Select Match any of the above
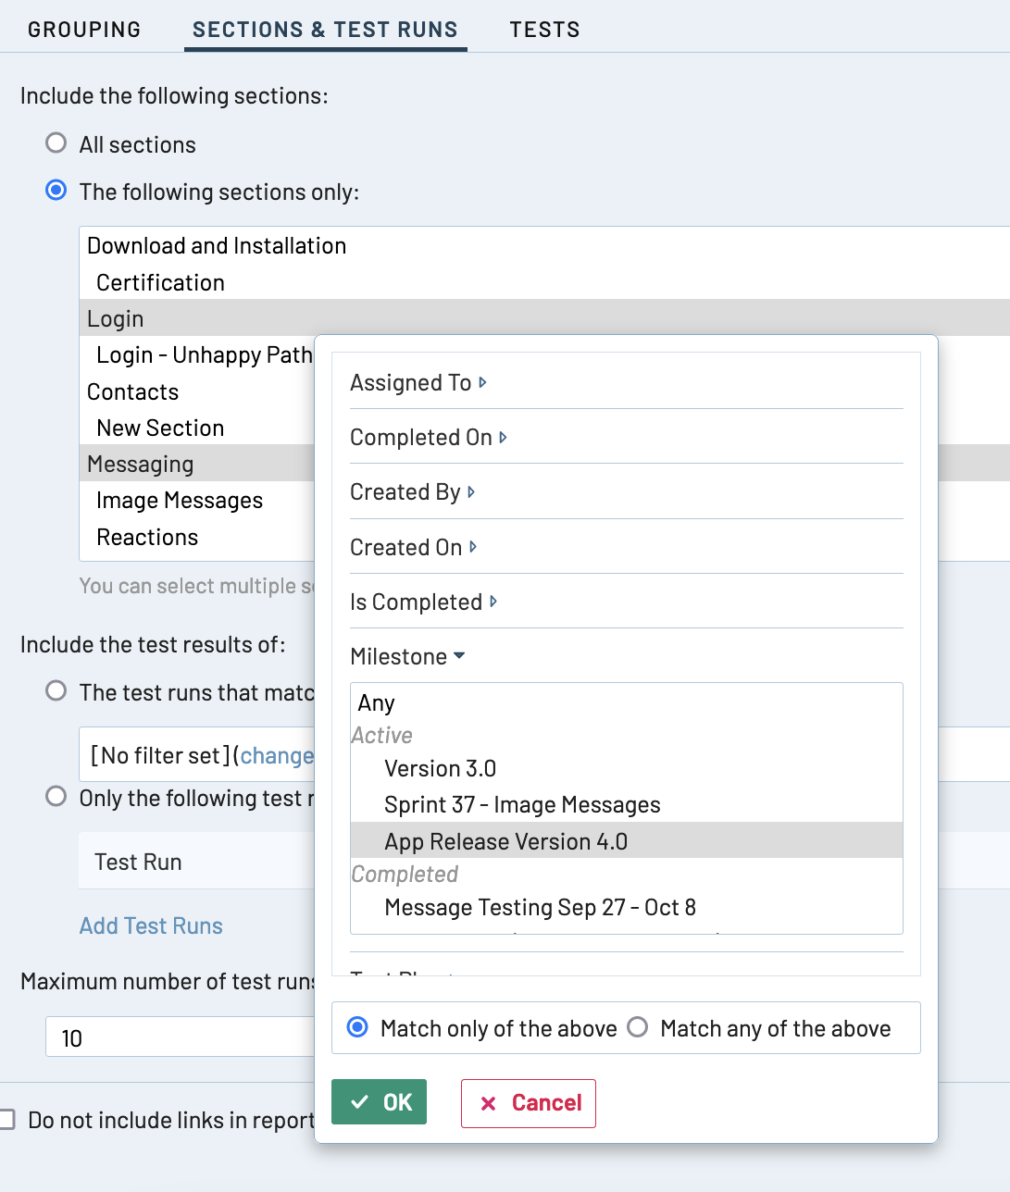This screenshot has width=1010, height=1192. tap(638, 1028)
